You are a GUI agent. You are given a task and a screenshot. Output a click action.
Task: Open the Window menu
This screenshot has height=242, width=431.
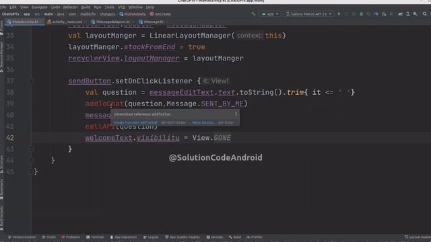pos(135,7)
